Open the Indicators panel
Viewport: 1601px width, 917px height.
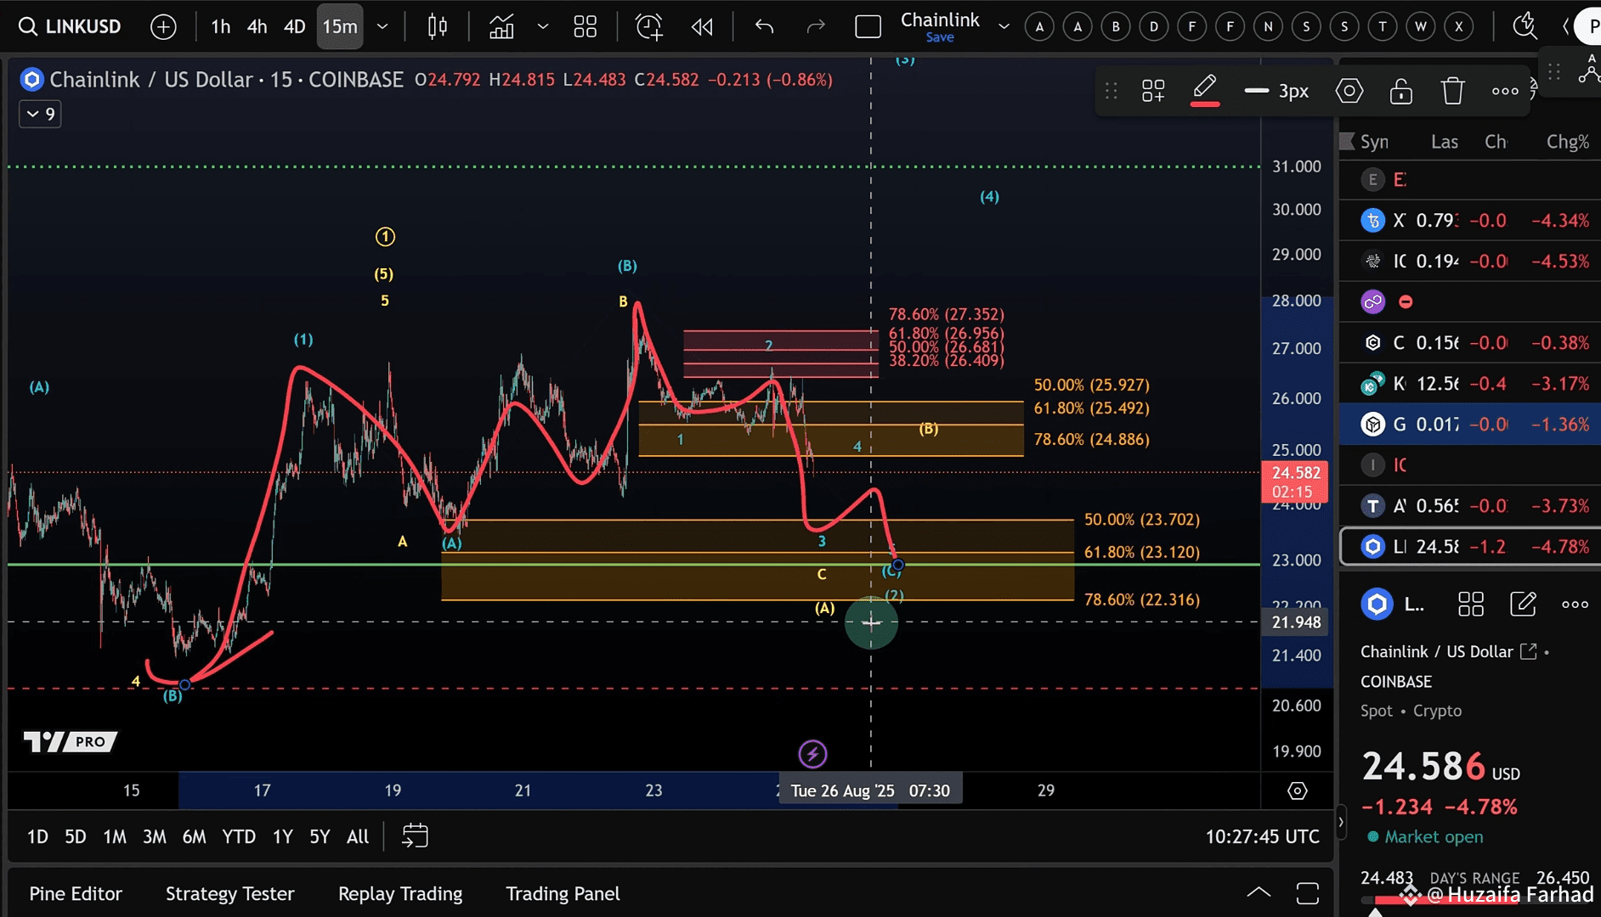click(501, 26)
